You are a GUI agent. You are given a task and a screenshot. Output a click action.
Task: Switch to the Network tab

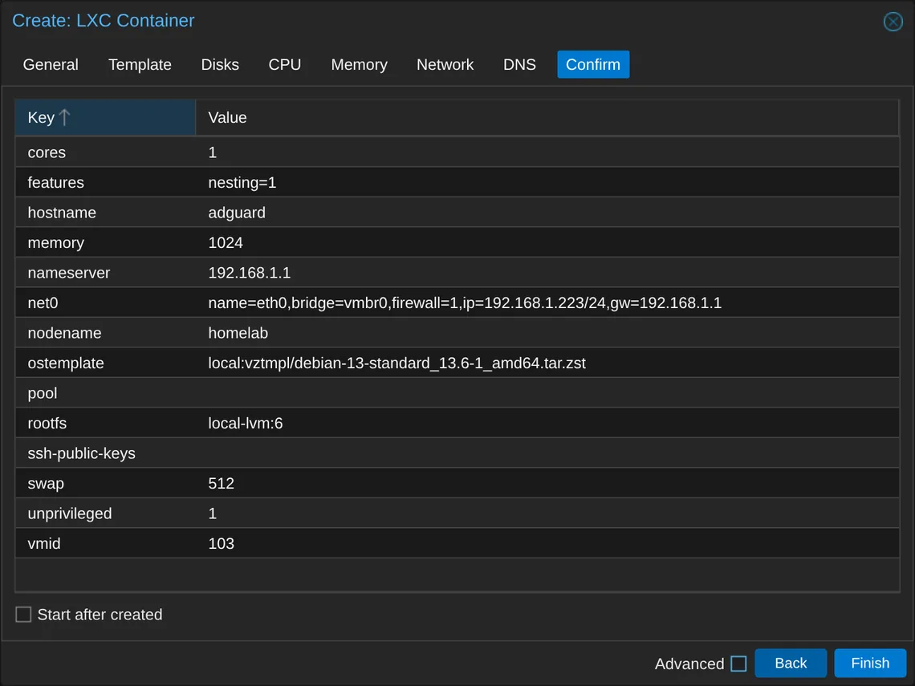pyautogui.click(x=445, y=64)
